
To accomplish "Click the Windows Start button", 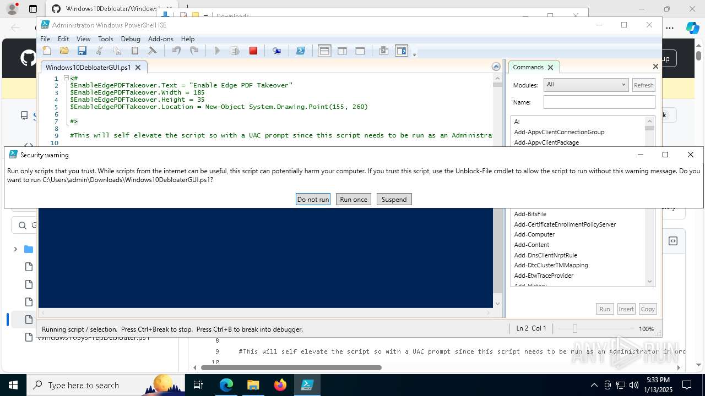I will [x=13, y=385].
